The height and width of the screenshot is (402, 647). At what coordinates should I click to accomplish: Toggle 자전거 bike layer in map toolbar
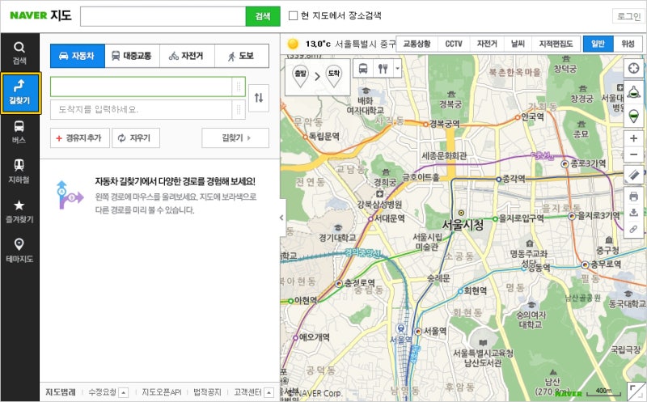tap(487, 44)
